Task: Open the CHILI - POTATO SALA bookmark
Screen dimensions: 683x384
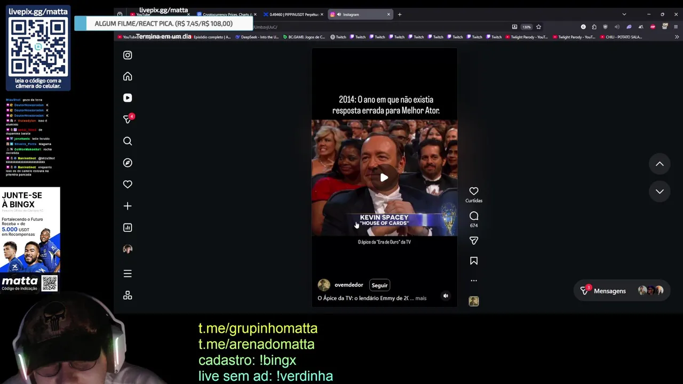Action: pos(621,37)
